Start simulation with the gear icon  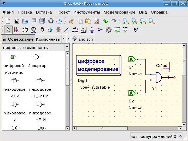(x=108, y=29)
